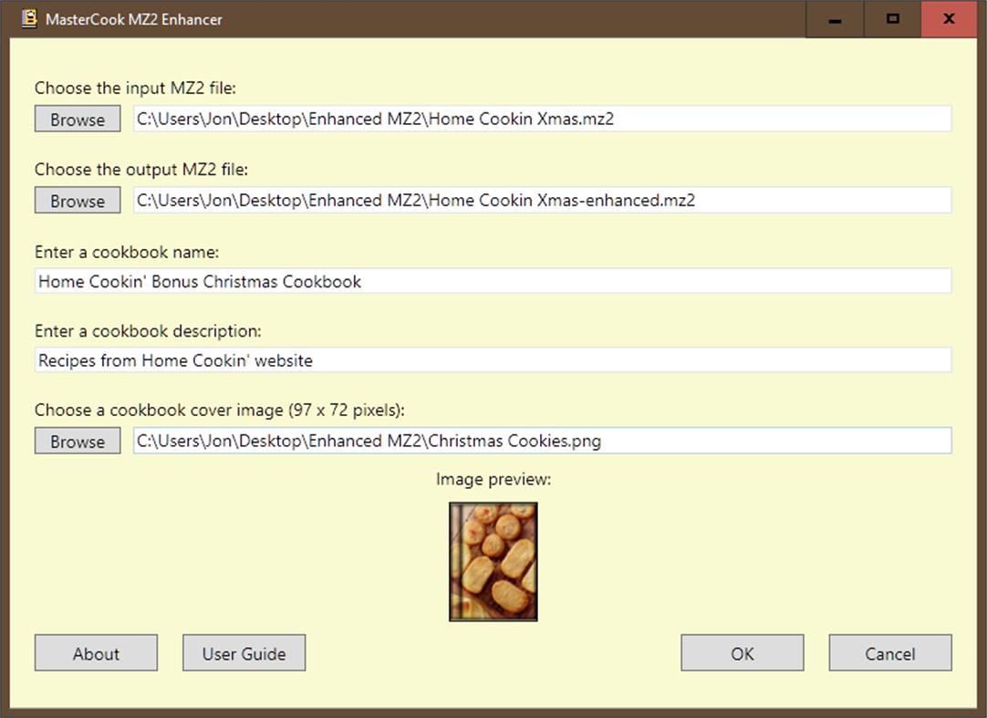Screen dimensions: 987x718
Task: Select the output file path field
Action: (x=542, y=200)
